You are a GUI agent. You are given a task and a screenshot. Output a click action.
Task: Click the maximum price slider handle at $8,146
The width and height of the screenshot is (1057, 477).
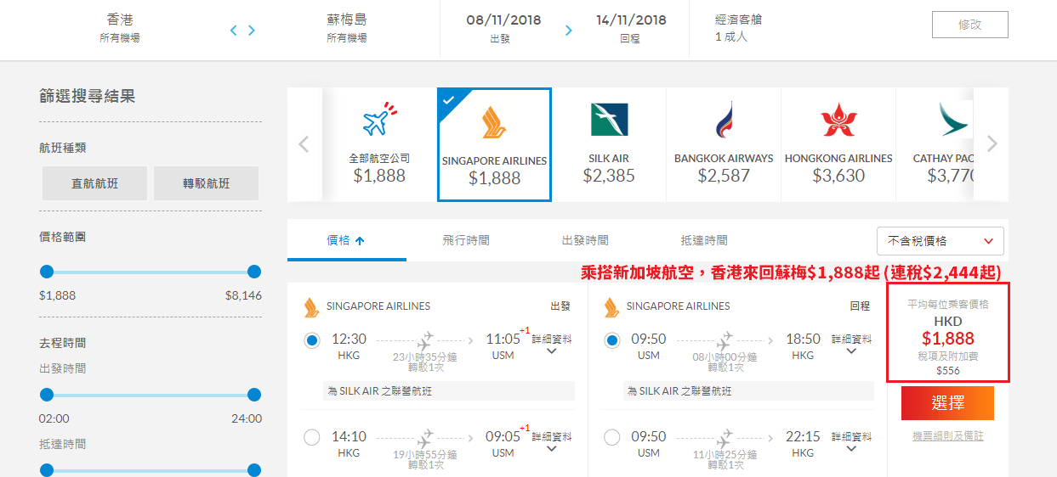tap(253, 272)
